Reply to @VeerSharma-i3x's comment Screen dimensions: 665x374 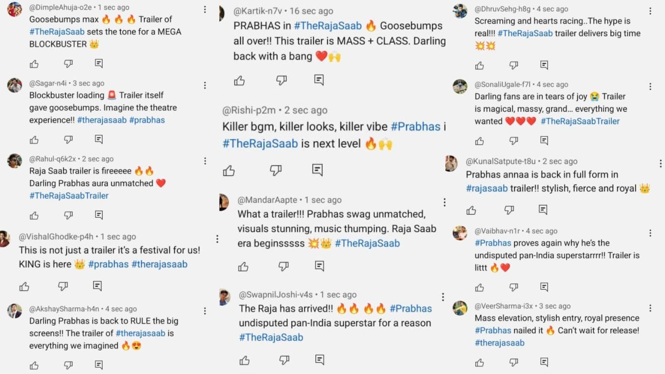(x=544, y=362)
